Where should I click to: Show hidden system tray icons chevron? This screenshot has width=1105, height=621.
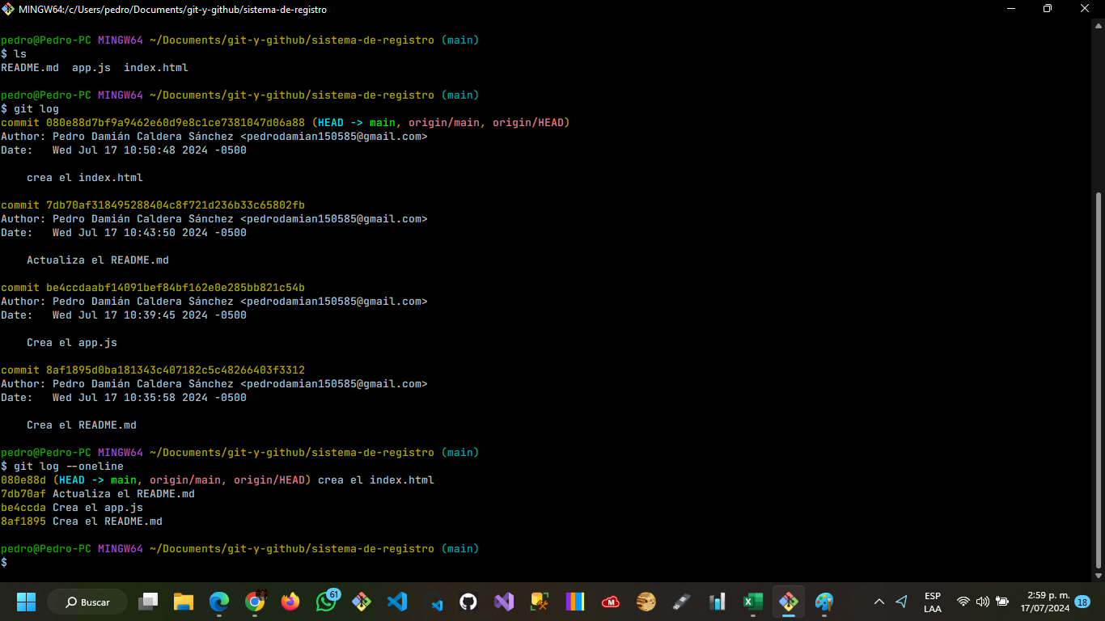(879, 602)
